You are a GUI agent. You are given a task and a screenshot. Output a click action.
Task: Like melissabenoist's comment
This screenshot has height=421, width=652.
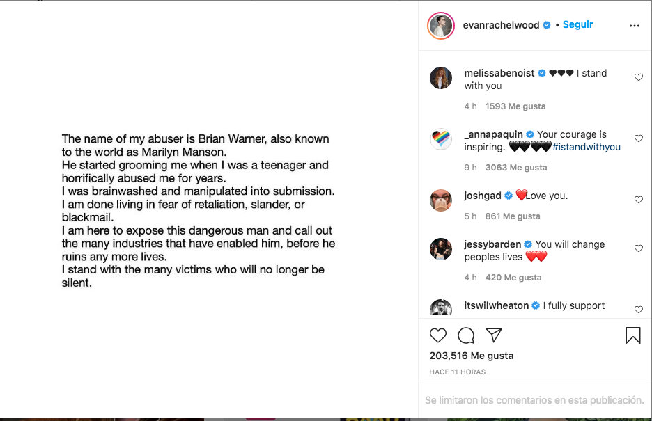coord(638,77)
